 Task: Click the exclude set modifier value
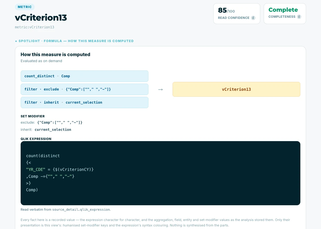point(60,123)
